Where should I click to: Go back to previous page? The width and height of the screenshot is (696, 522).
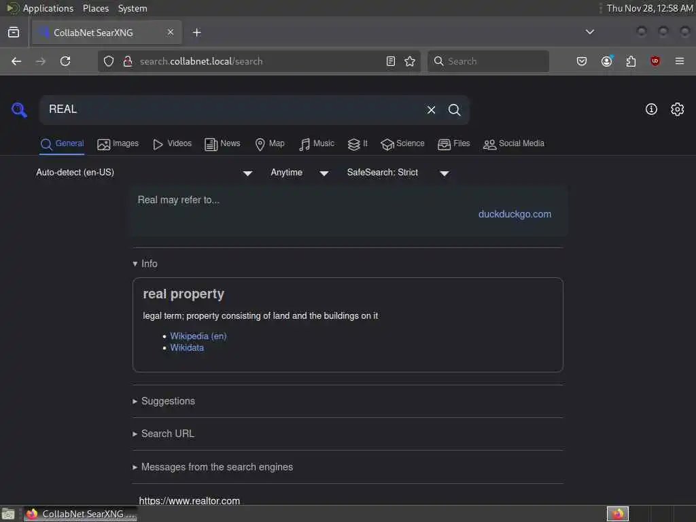pos(16,61)
